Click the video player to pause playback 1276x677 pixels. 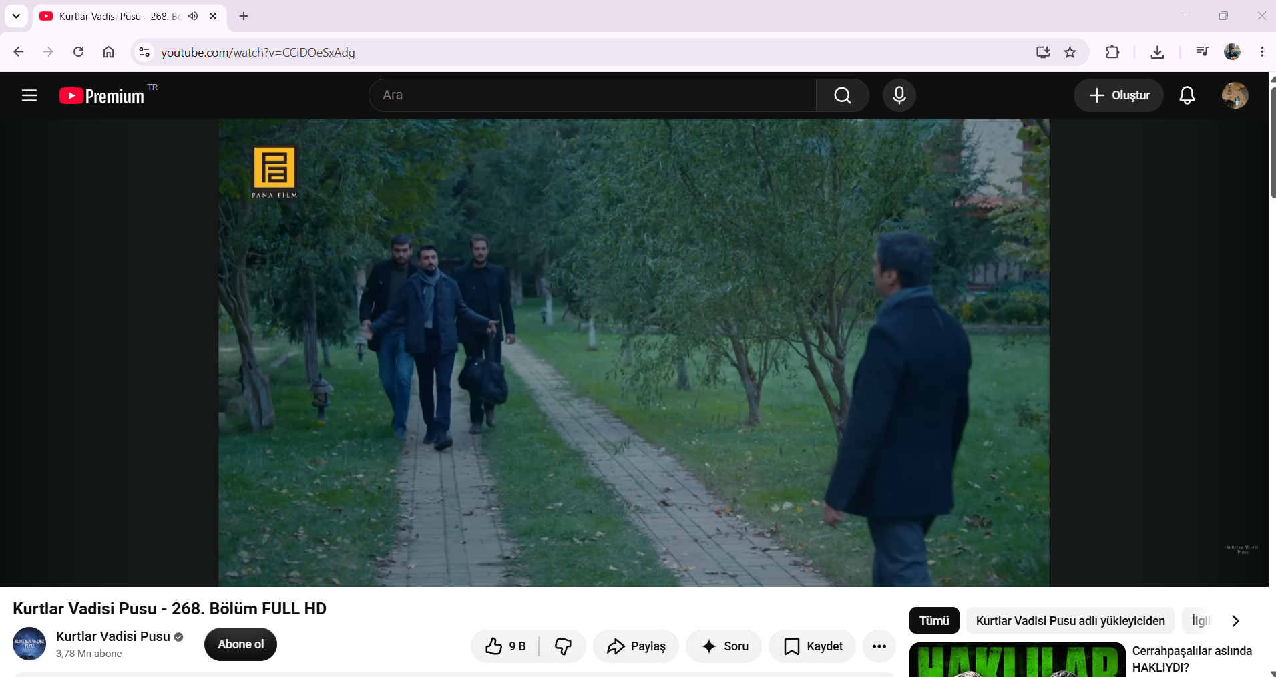634,353
